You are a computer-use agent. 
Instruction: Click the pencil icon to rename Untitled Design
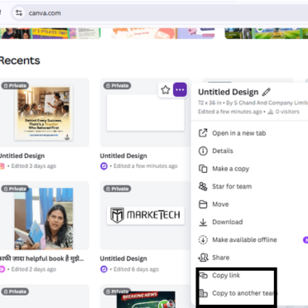pyautogui.click(x=267, y=92)
